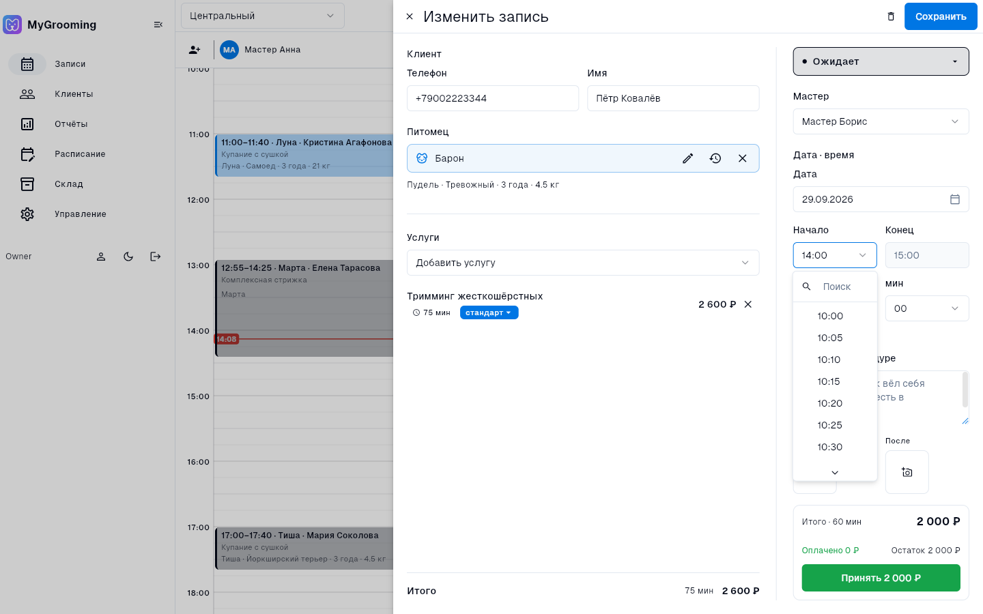The width and height of the screenshot is (983, 614).
Task: Open Расписание in sidebar
Action: (87, 154)
